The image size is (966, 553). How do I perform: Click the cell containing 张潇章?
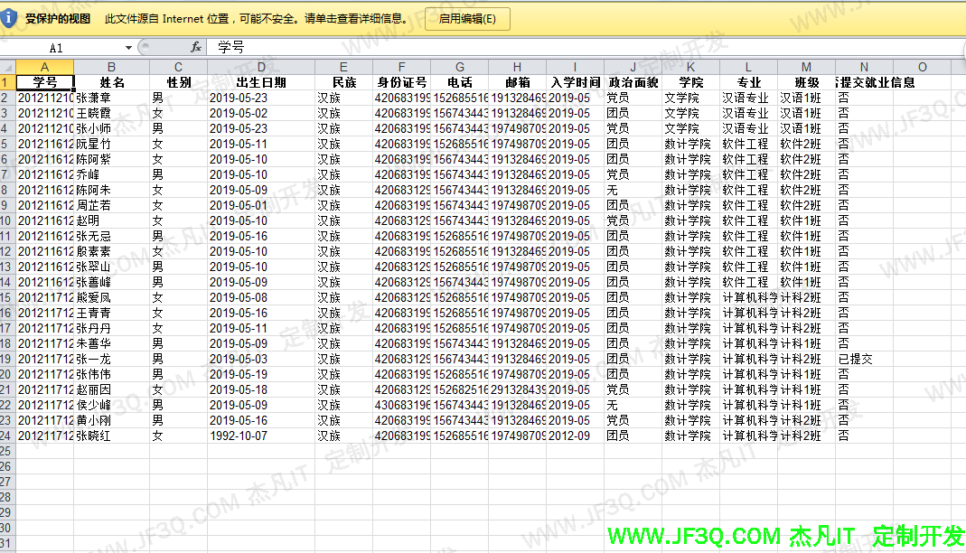point(110,97)
